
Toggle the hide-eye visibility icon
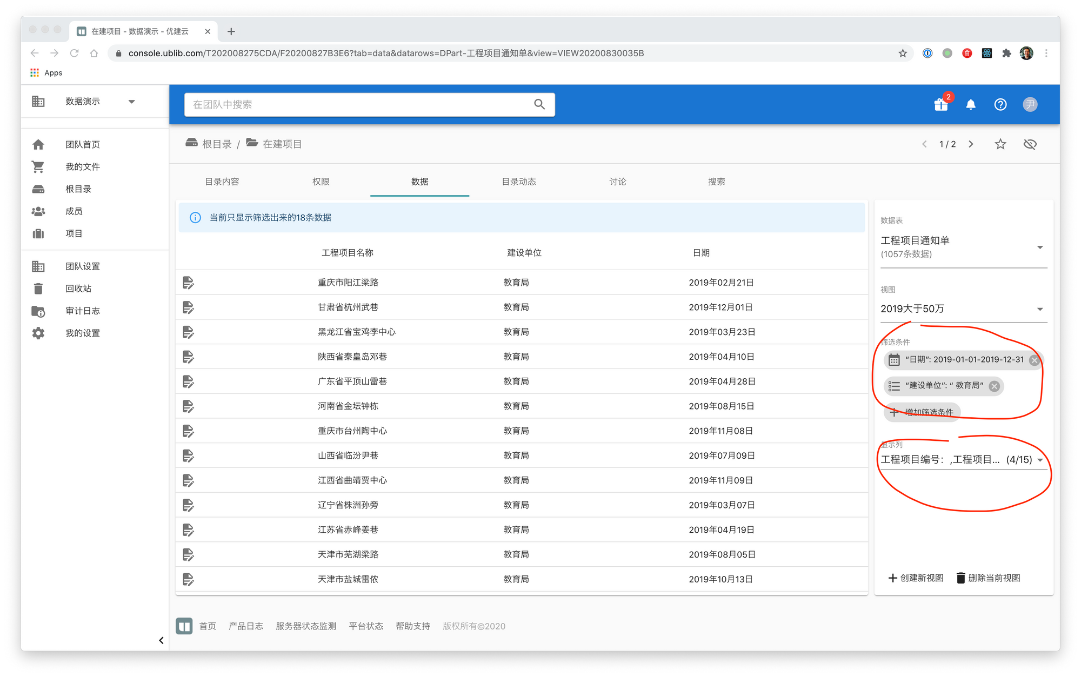[1030, 144]
